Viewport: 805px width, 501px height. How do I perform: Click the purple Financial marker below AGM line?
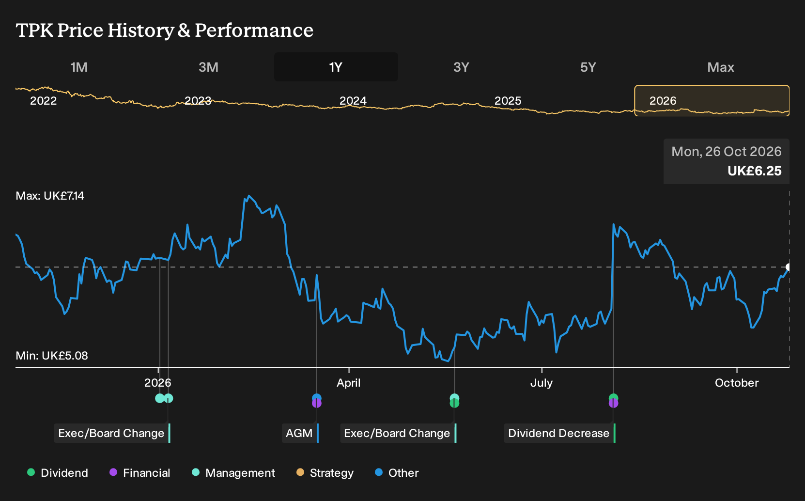coord(317,404)
